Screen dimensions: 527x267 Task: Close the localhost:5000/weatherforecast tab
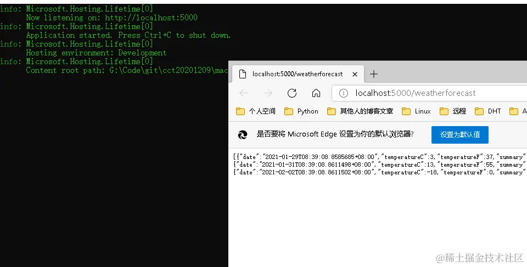pyautogui.click(x=355, y=74)
